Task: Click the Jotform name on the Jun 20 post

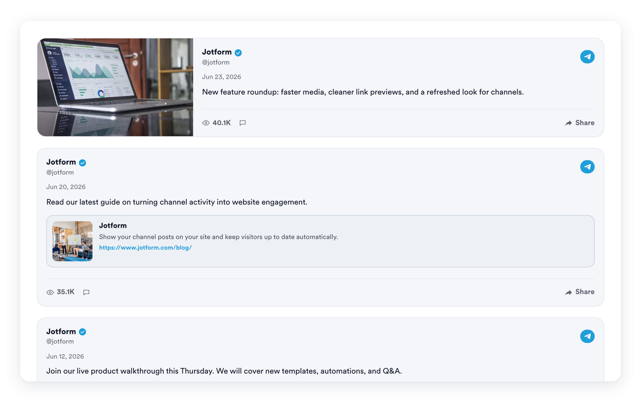Action: click(x=61, y=162)
